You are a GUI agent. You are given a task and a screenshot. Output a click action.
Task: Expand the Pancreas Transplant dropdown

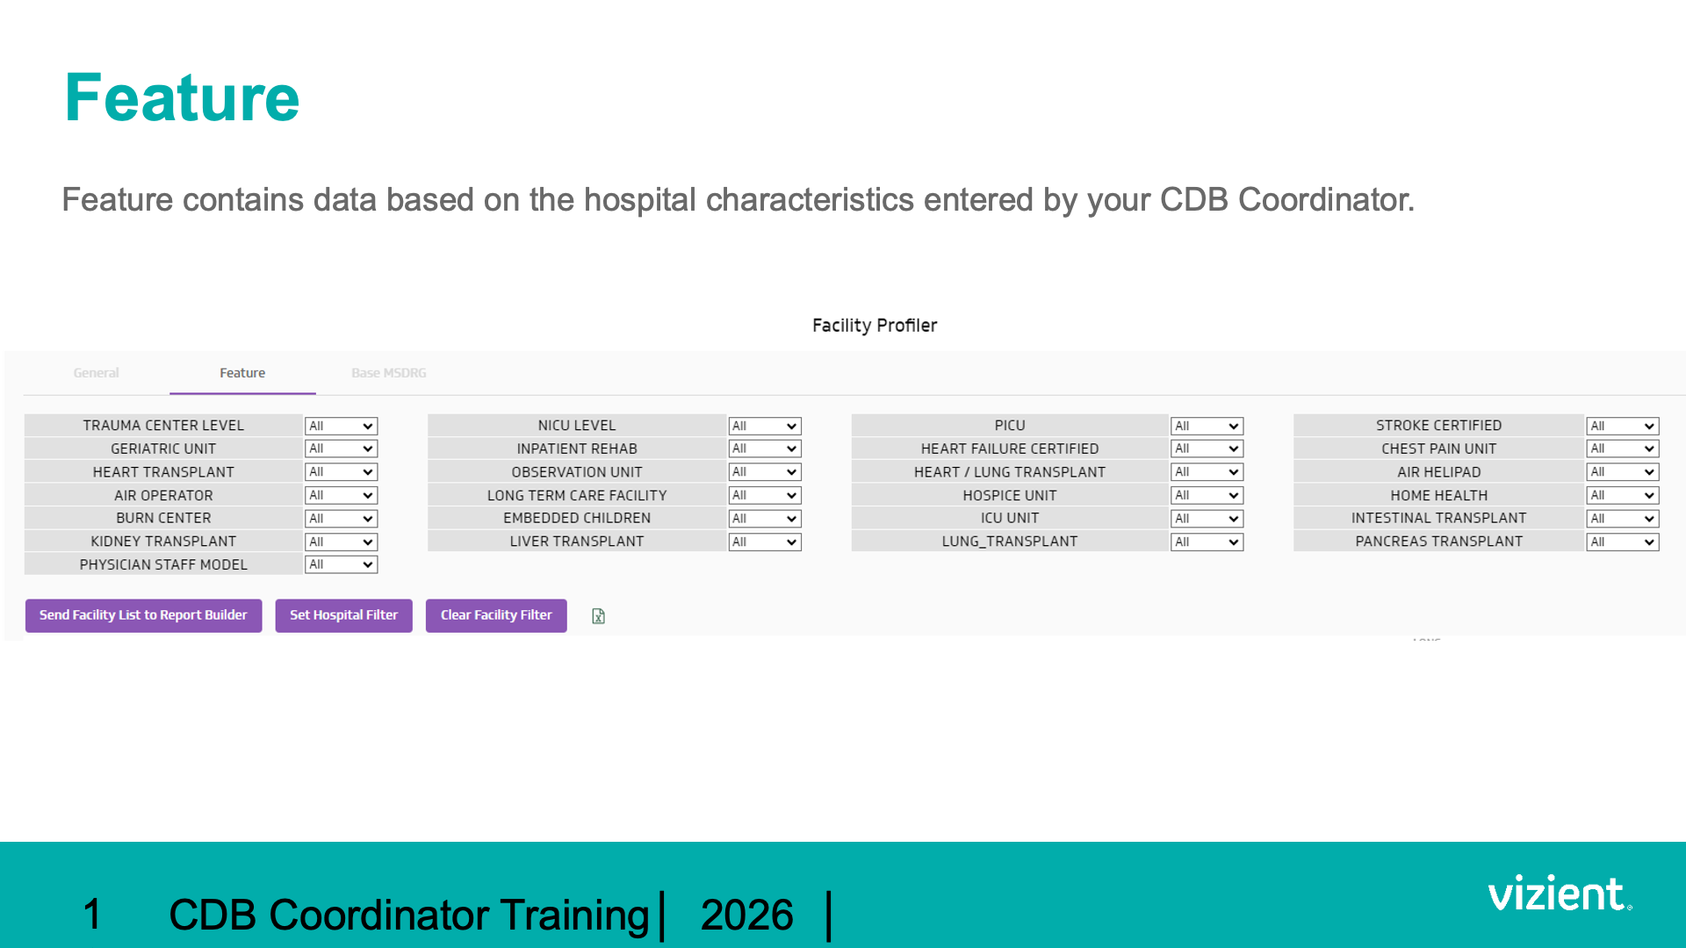(1622, 542)
